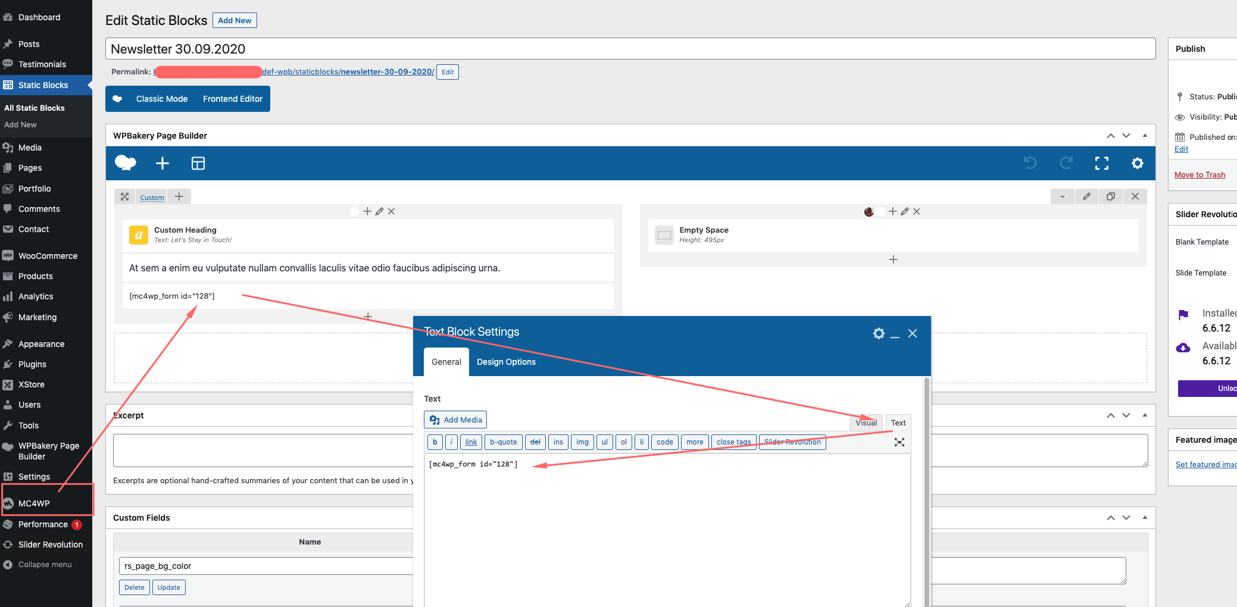Clone the row with duplicate icon
1237x607 pixels.
click(x=1111, y=196)
